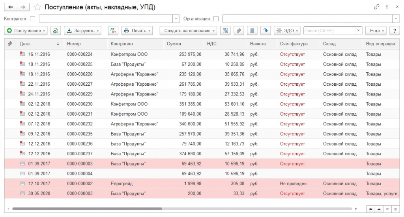Click Отсутствует in the 30.05.2020 row
Image resolution: width=404 pixels, height=217 pixels.
292,193
